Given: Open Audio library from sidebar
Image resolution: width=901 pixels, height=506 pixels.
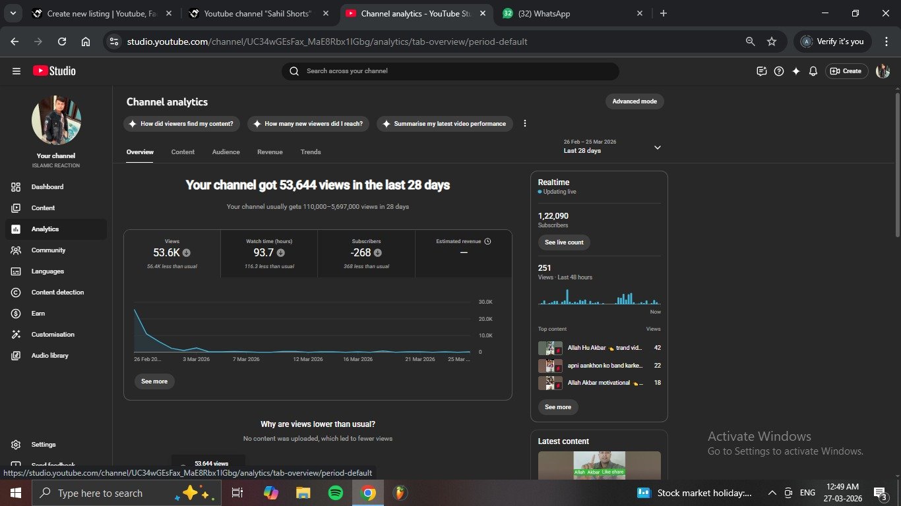Looking at the screenshot, I should [x=49, y=356].
